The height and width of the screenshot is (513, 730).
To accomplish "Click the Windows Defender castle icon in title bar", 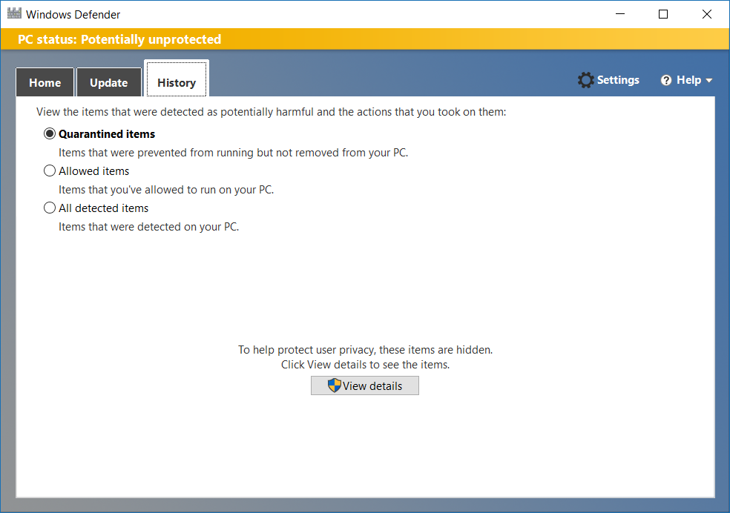I will click(x=14, y=13).
